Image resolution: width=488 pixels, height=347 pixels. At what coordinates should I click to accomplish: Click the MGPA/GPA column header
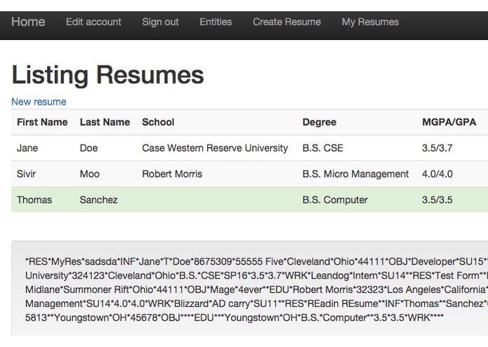click(x=449, y=122)
